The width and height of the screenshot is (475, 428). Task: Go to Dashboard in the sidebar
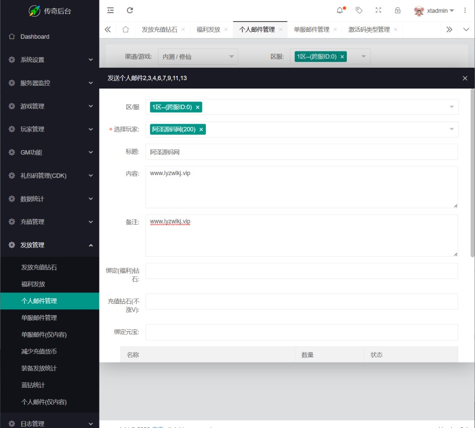pyautogui.click(x=35, y=37)
